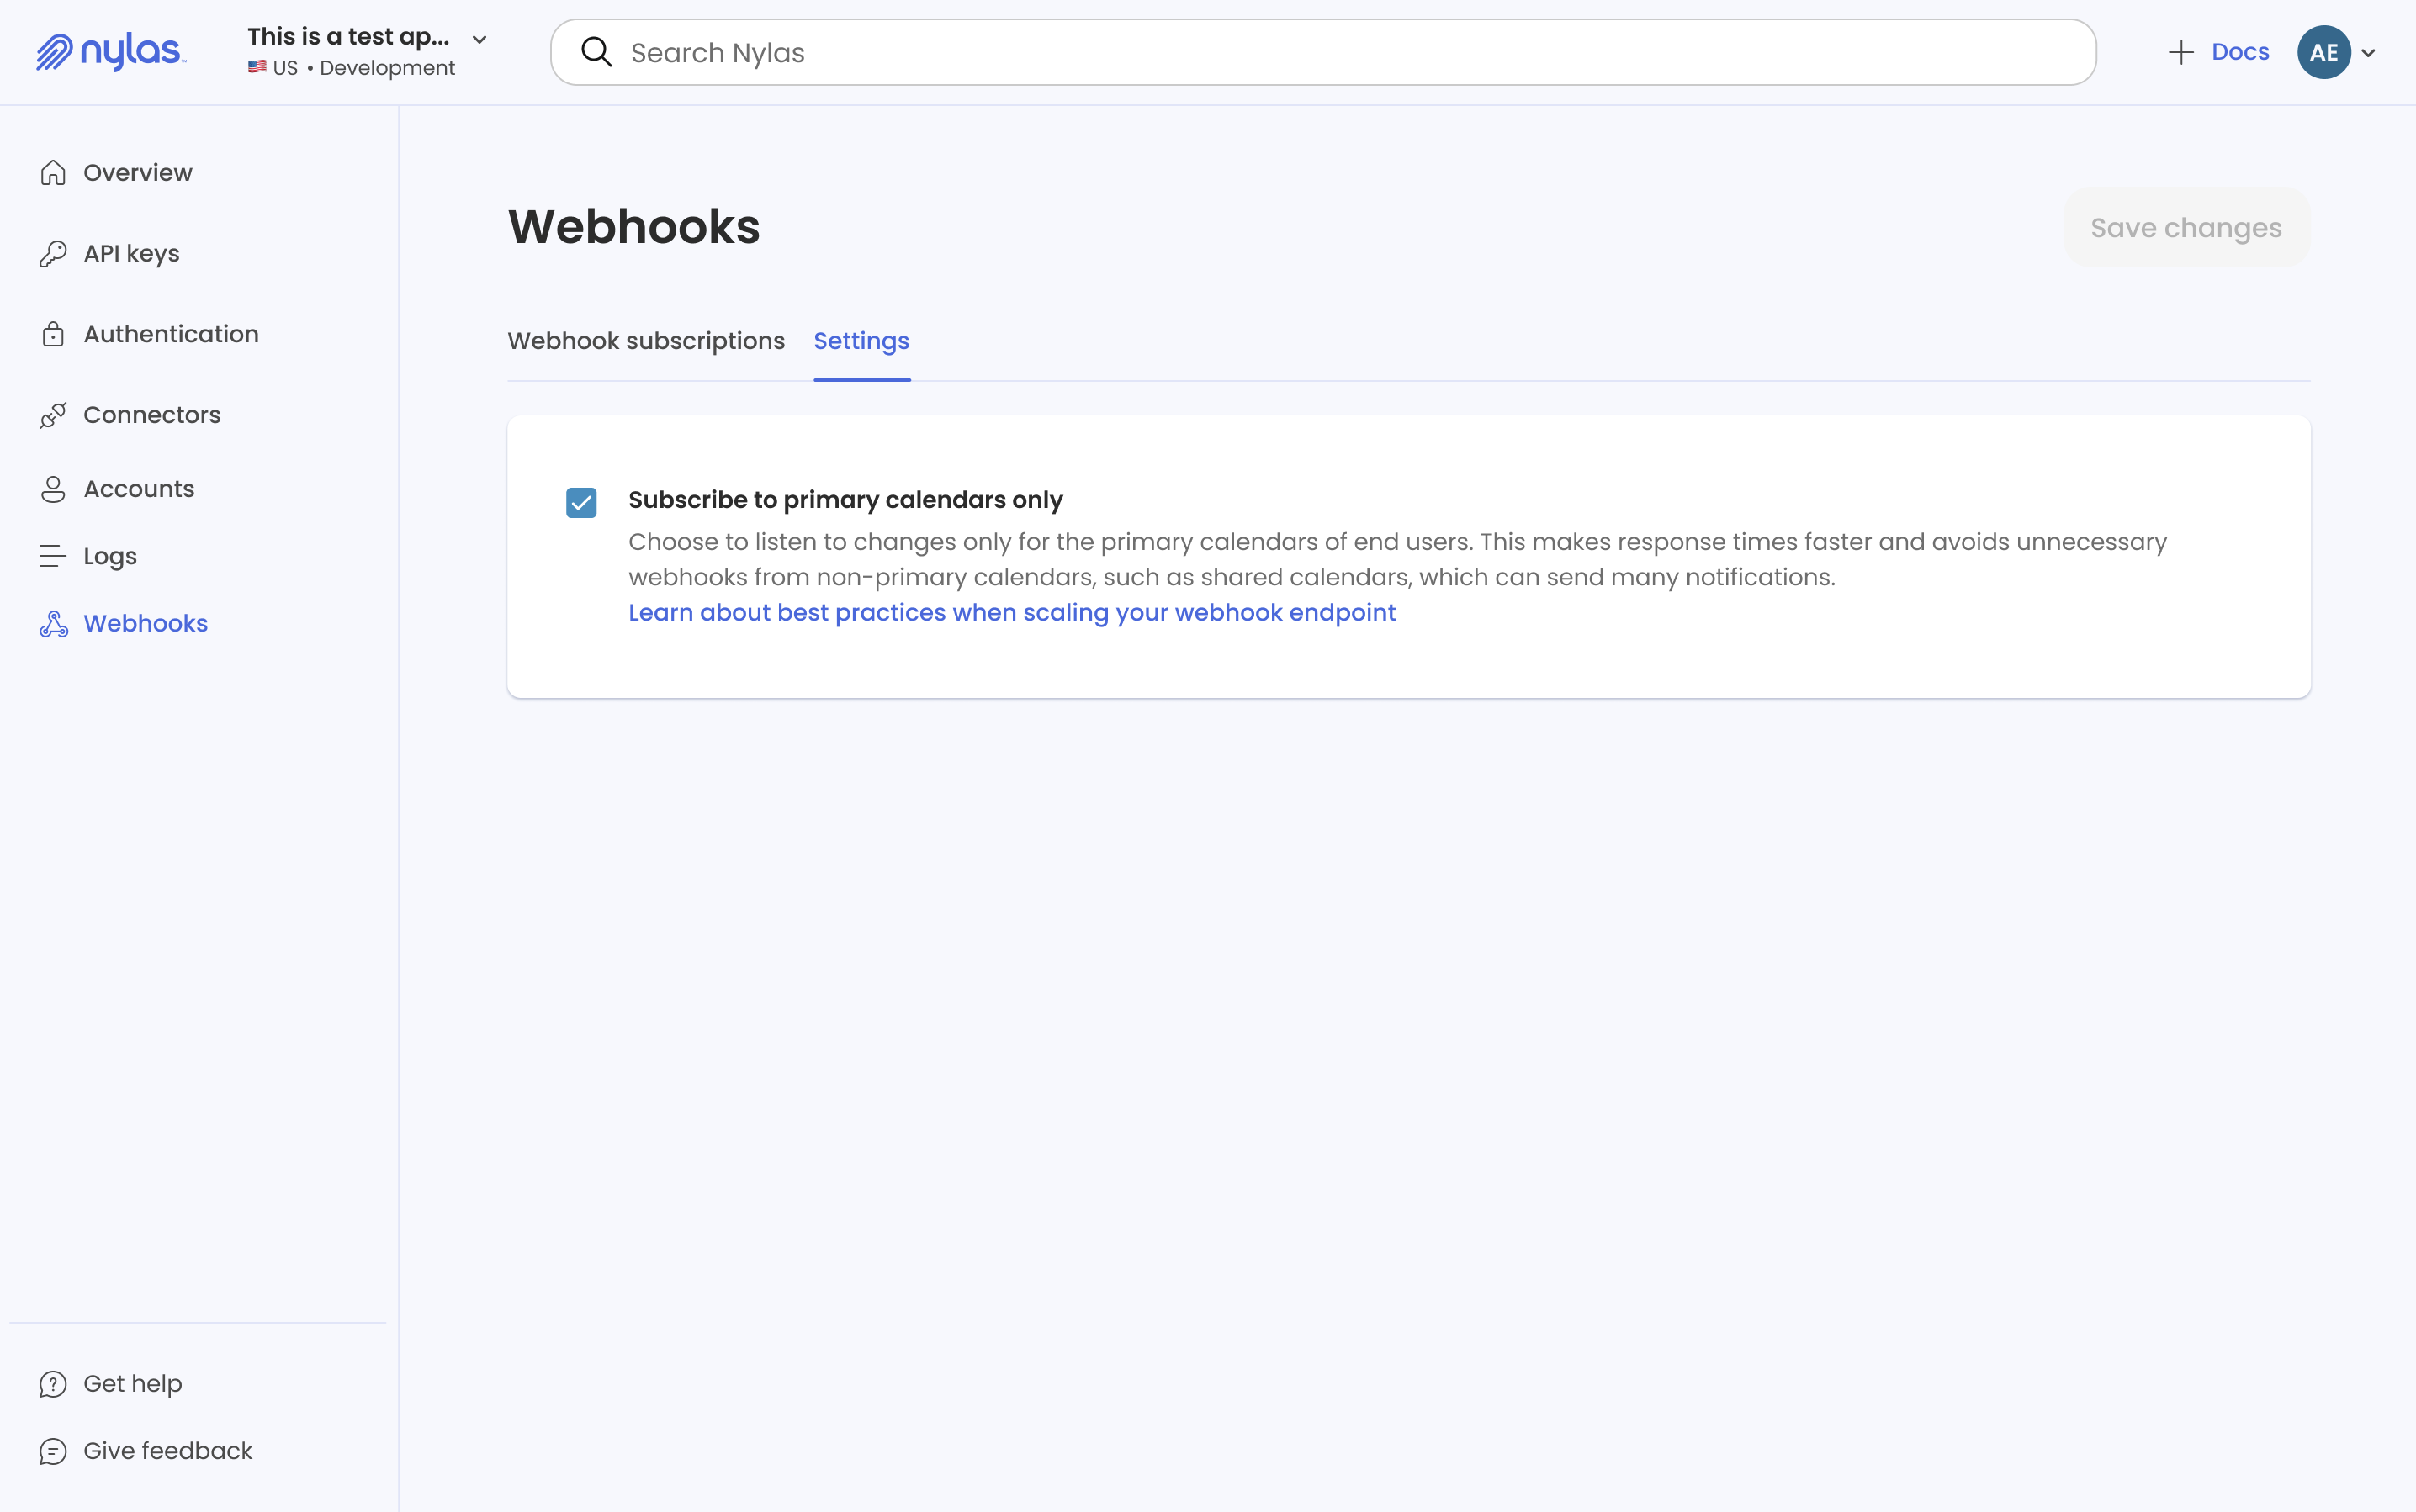Viewport: 2416px width, 1512px height.
Task: Click the API keys key icon
Action: tap(54, 253)
